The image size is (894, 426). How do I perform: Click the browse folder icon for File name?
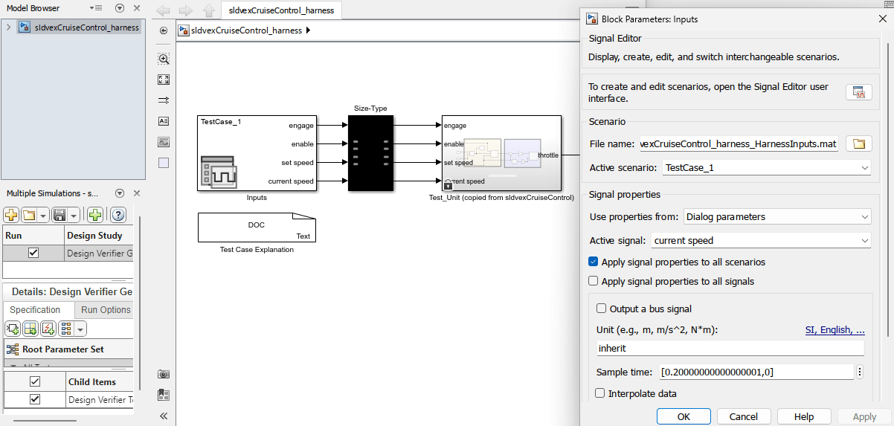858,144
